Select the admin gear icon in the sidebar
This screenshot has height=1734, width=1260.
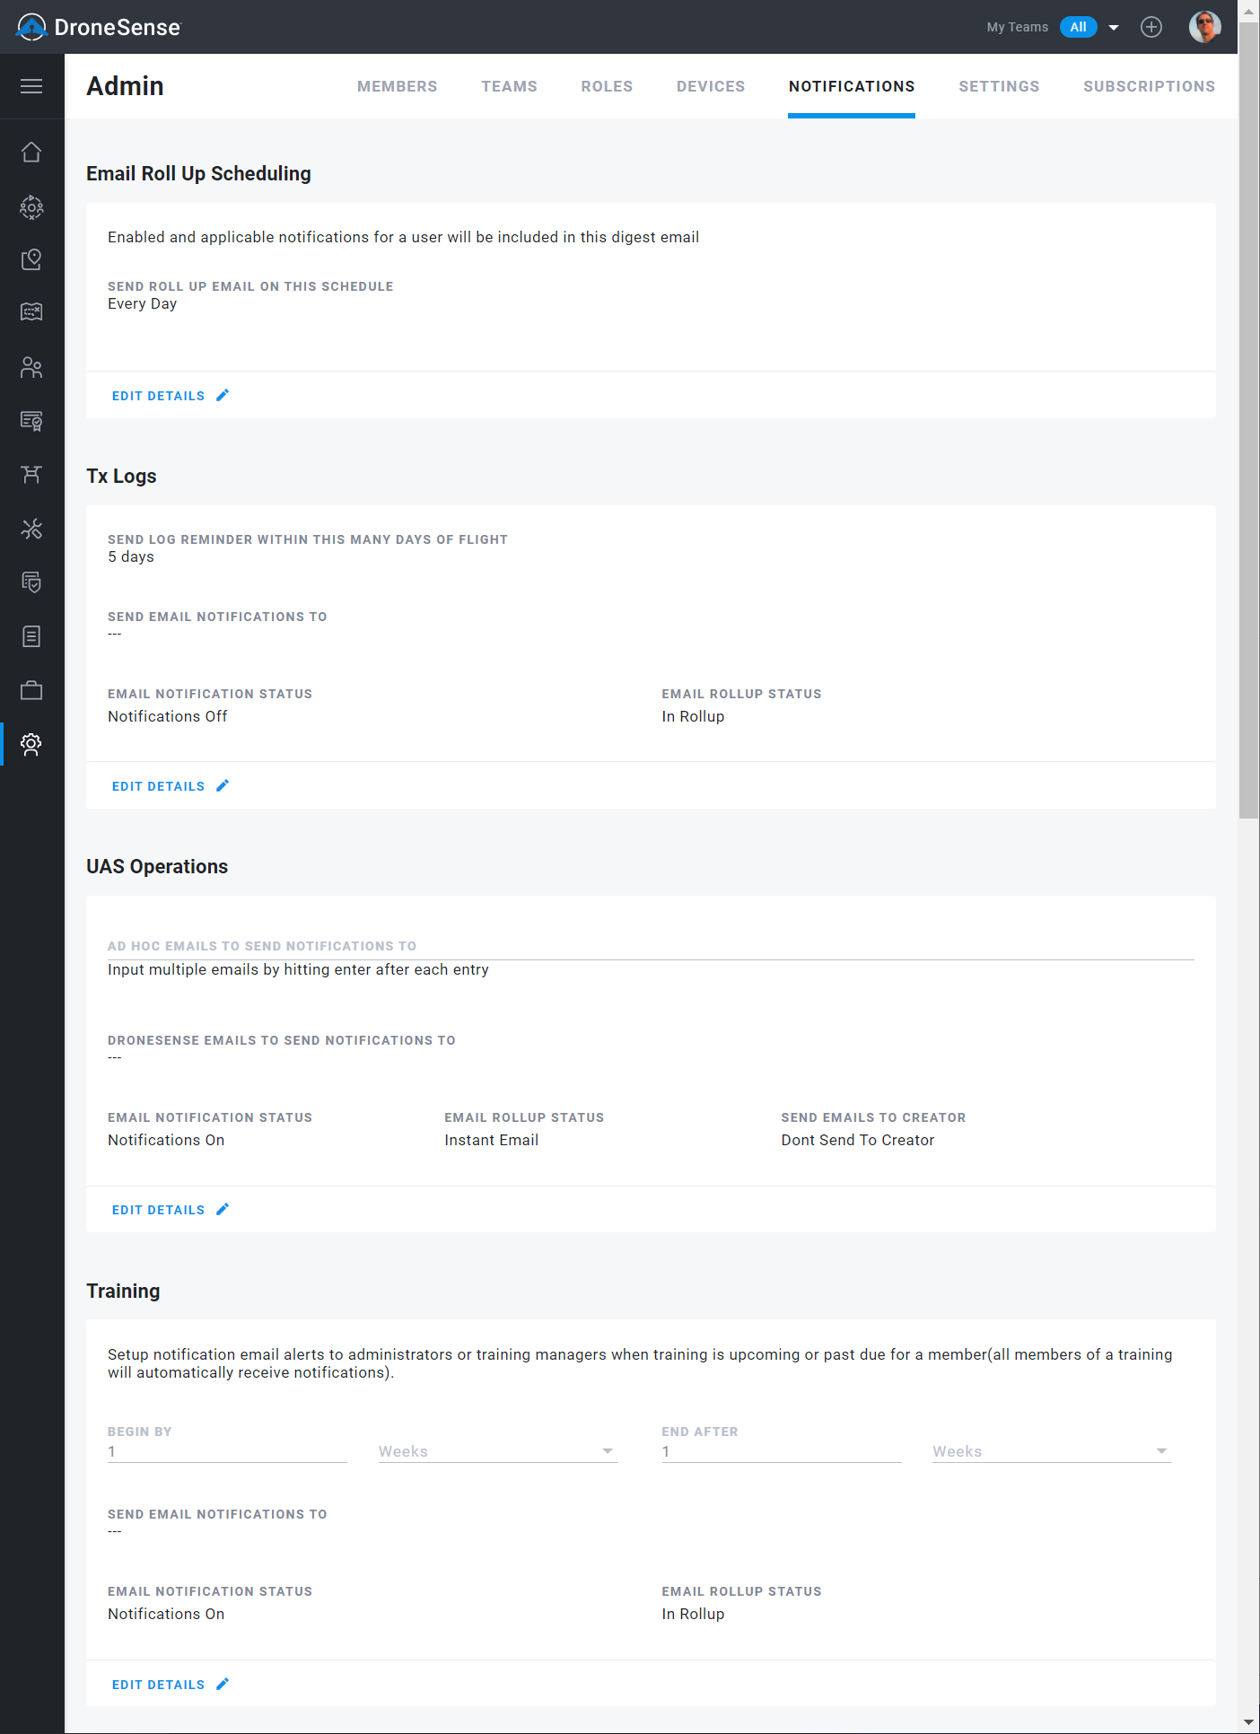[x=31, y=744]
